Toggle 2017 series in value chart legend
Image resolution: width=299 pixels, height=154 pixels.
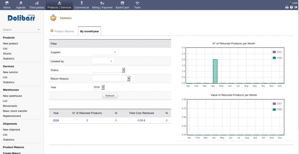(277, 104)
